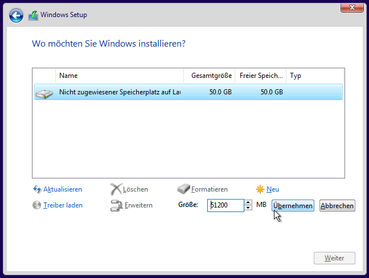Click the Erweitern link

tap(138, 205)
